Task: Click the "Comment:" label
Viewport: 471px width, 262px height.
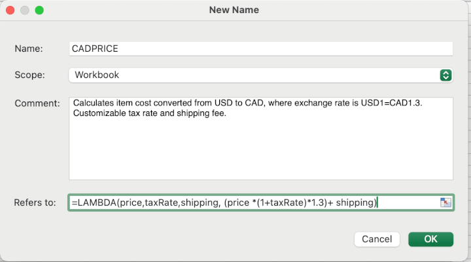Action: point(37,103)
